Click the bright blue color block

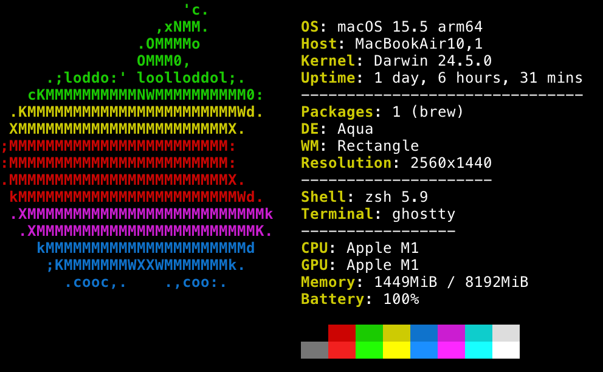pyautogui.click(x=424, y=350)
